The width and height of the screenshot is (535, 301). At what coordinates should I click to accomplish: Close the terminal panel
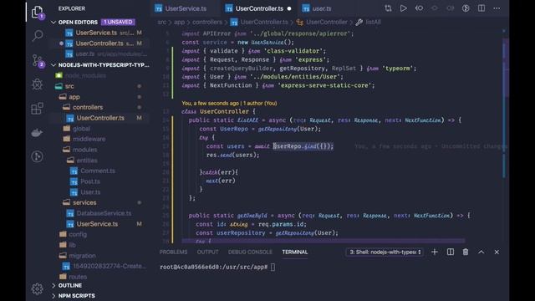point(497,252)
